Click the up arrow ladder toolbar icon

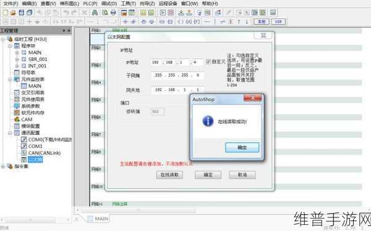click(x=239, y=22)
